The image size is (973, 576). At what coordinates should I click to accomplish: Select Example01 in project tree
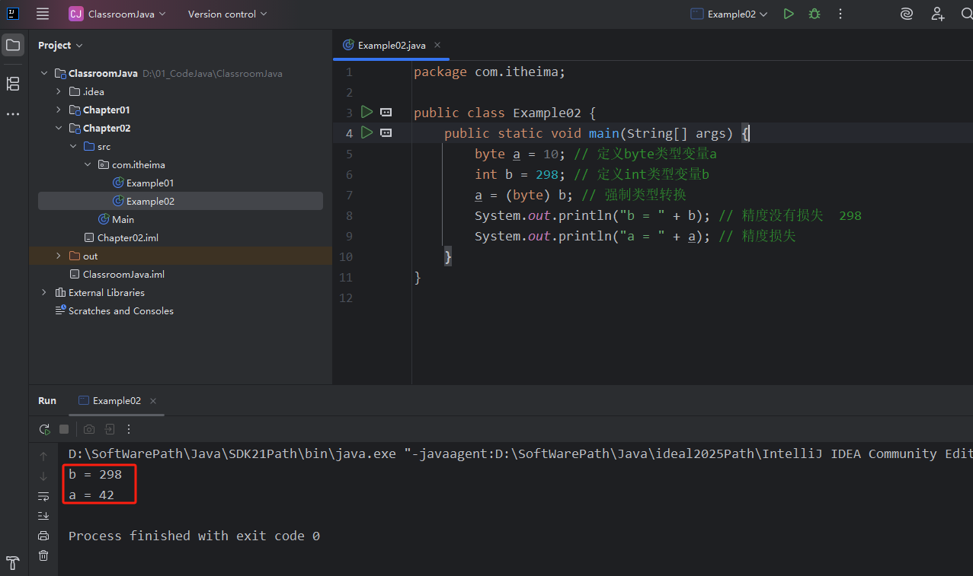150,183
